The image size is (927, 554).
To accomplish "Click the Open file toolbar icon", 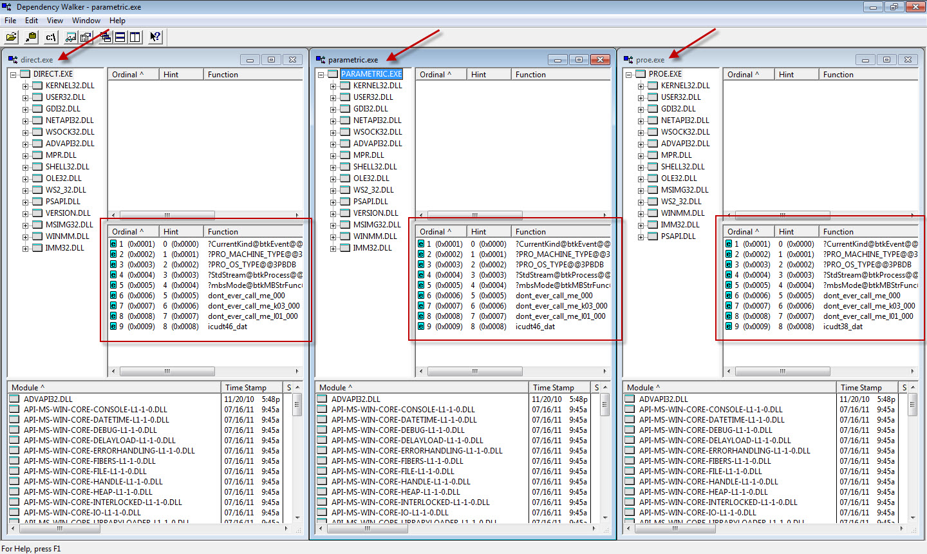I will pyautogui.click(x=11, y=37).
